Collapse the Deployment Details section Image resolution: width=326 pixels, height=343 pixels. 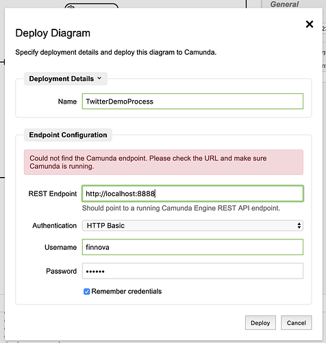click(66, 79)
